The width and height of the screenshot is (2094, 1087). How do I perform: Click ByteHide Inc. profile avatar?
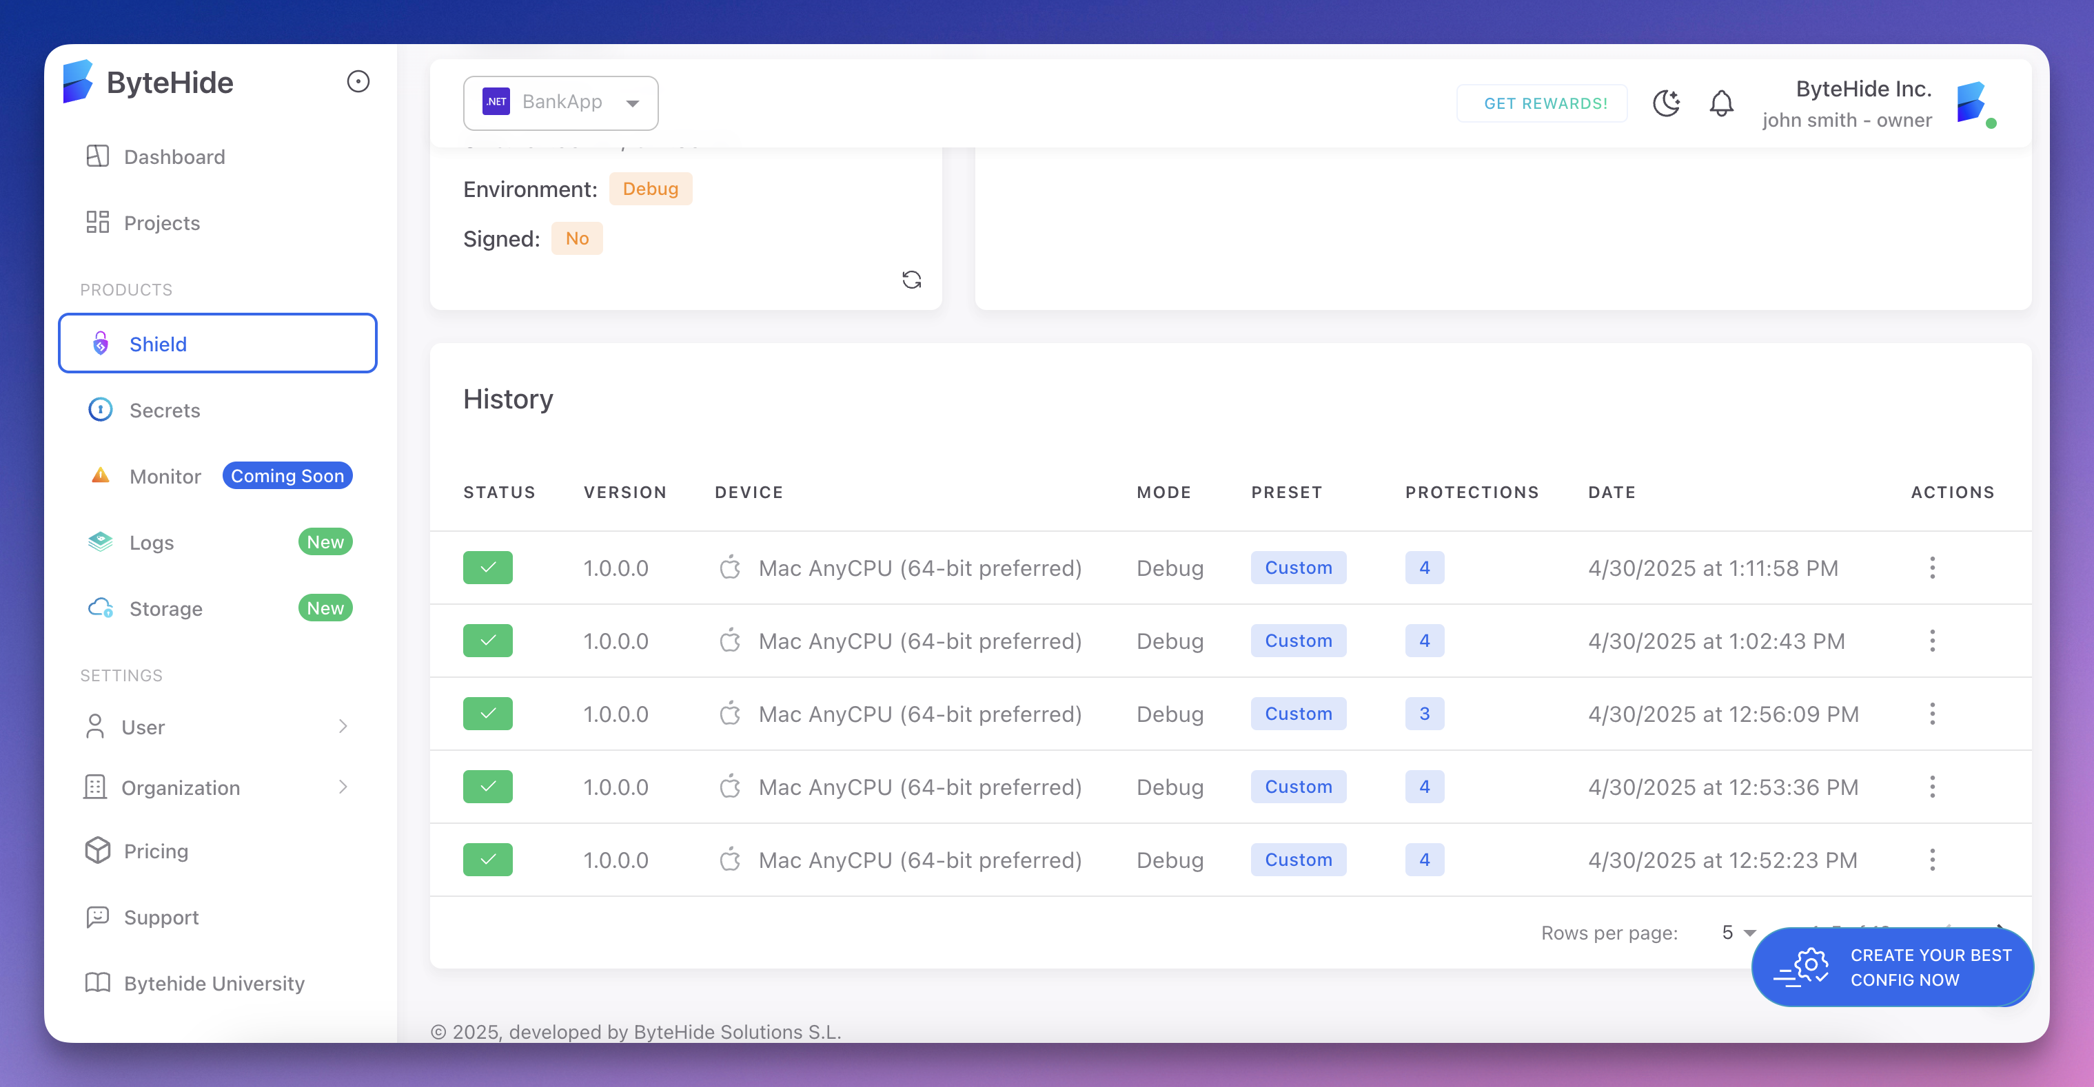pos(1973,103)
